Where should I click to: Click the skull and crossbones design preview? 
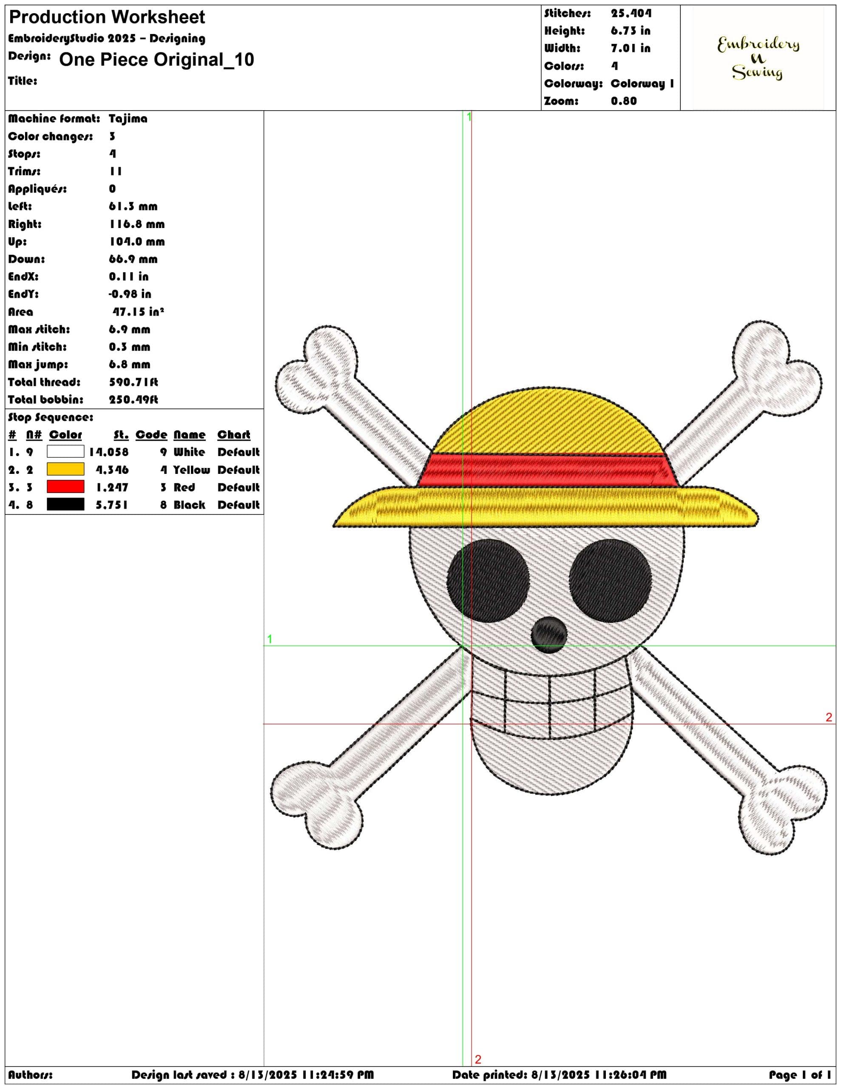(548, 587)
